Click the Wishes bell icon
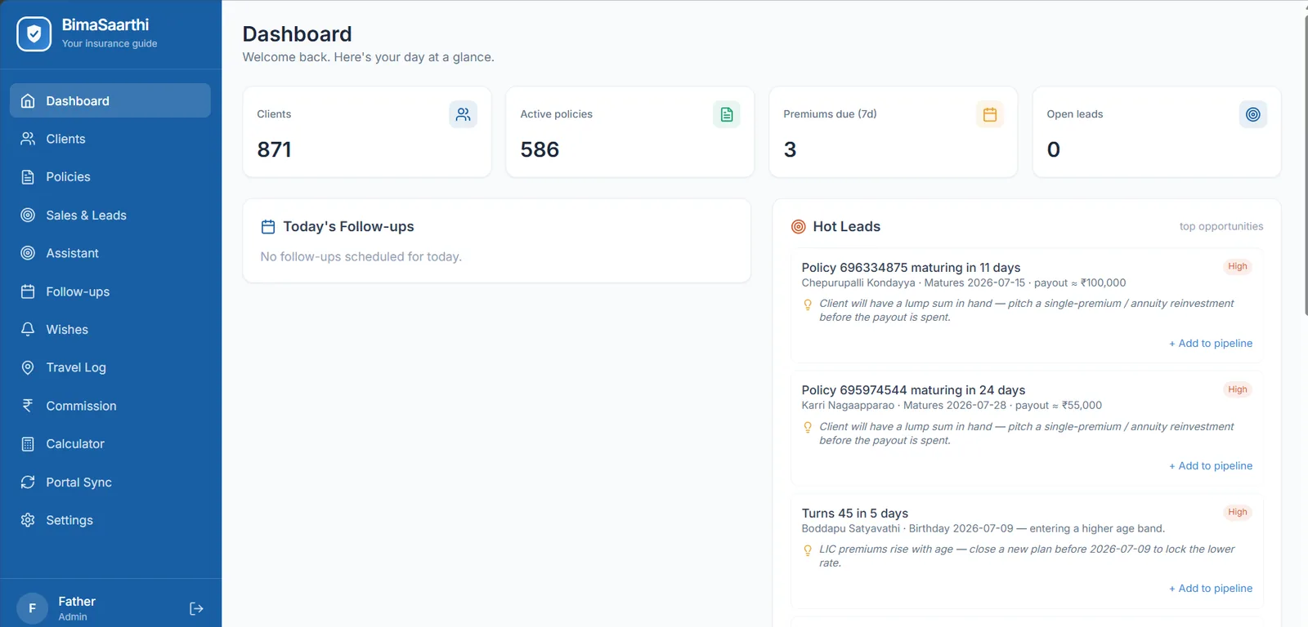1308x627 pixels. [x=28, y=329]
